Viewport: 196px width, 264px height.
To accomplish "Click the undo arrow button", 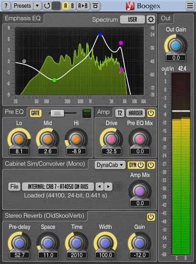I will pos(47,6).
